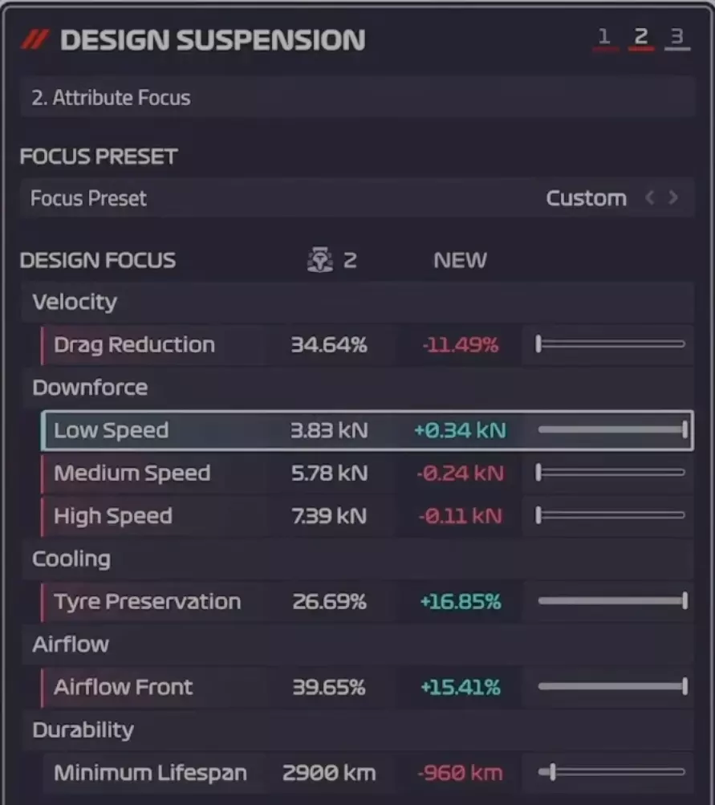Screen dimensions: 715x805
Task: Click the red slashes Design Suspension logo
Action: click(x=35, y=39)
